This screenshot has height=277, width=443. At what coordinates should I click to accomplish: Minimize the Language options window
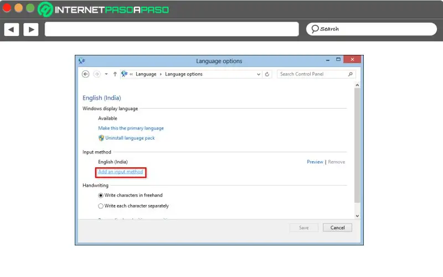click(328, 60)
